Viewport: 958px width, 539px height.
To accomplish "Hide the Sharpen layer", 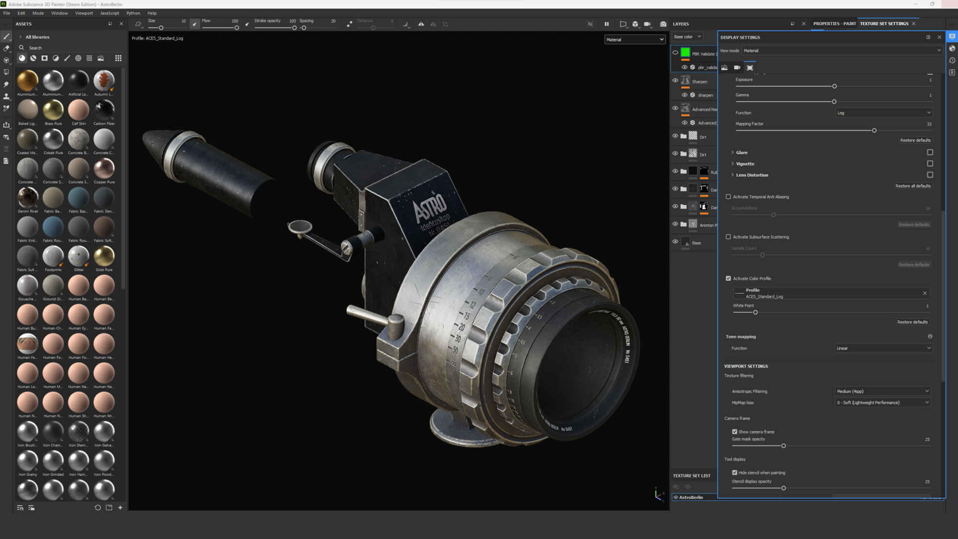I will click(x=675, y=80).
